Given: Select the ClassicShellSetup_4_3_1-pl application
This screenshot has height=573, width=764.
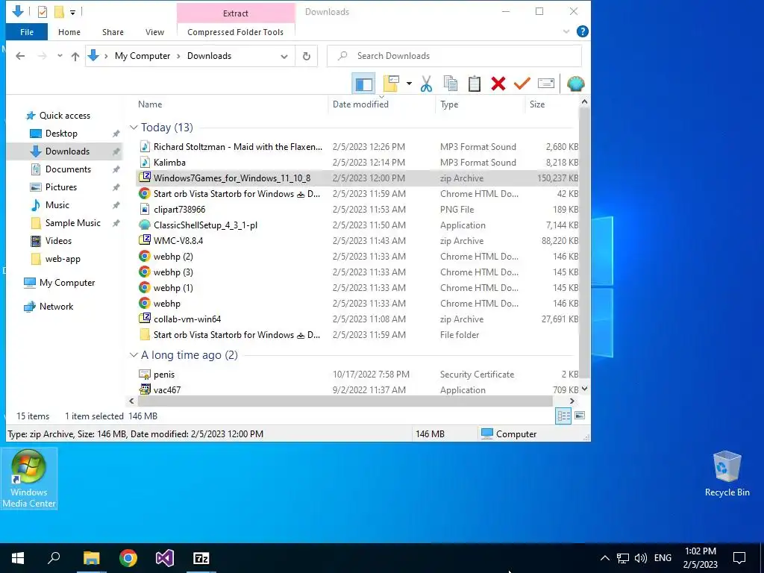Looking at the screenshot, I should (357, 225).
